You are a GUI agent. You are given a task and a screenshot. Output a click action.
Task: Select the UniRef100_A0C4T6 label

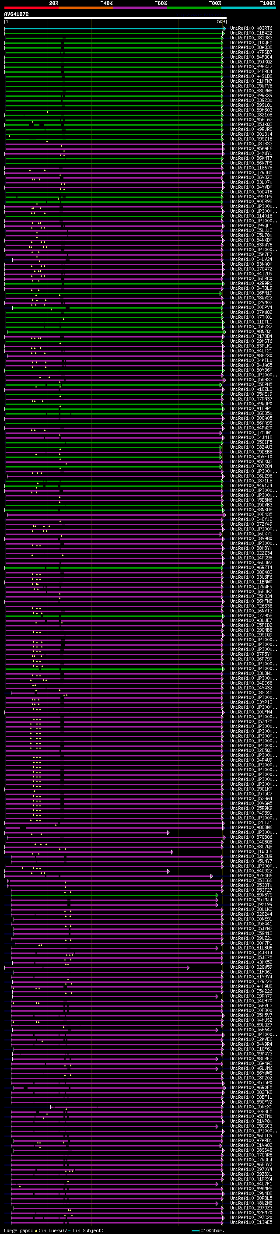click(251, 192)
